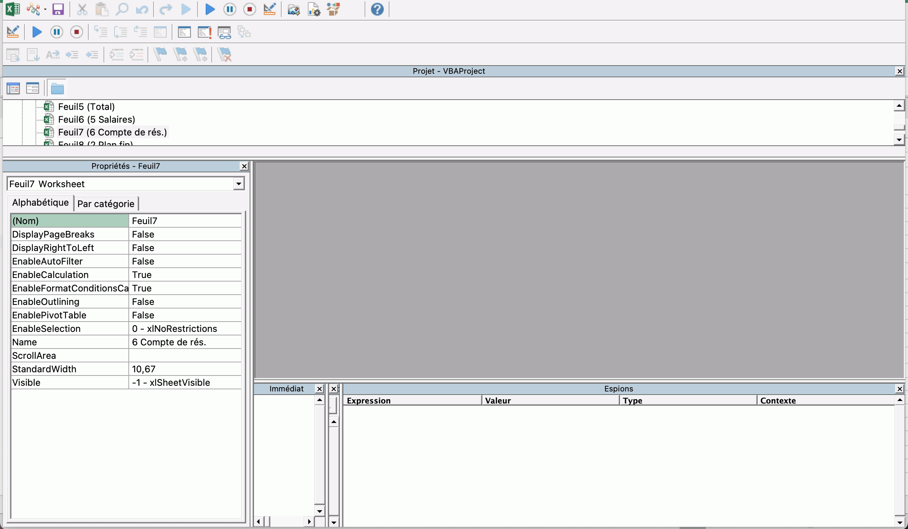Run the macro with the second-row play button
Viewport: 908px width, 529px height.
click(x=37, y=32)
